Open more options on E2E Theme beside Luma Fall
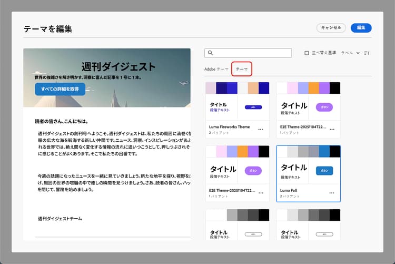 pos(261,193)
